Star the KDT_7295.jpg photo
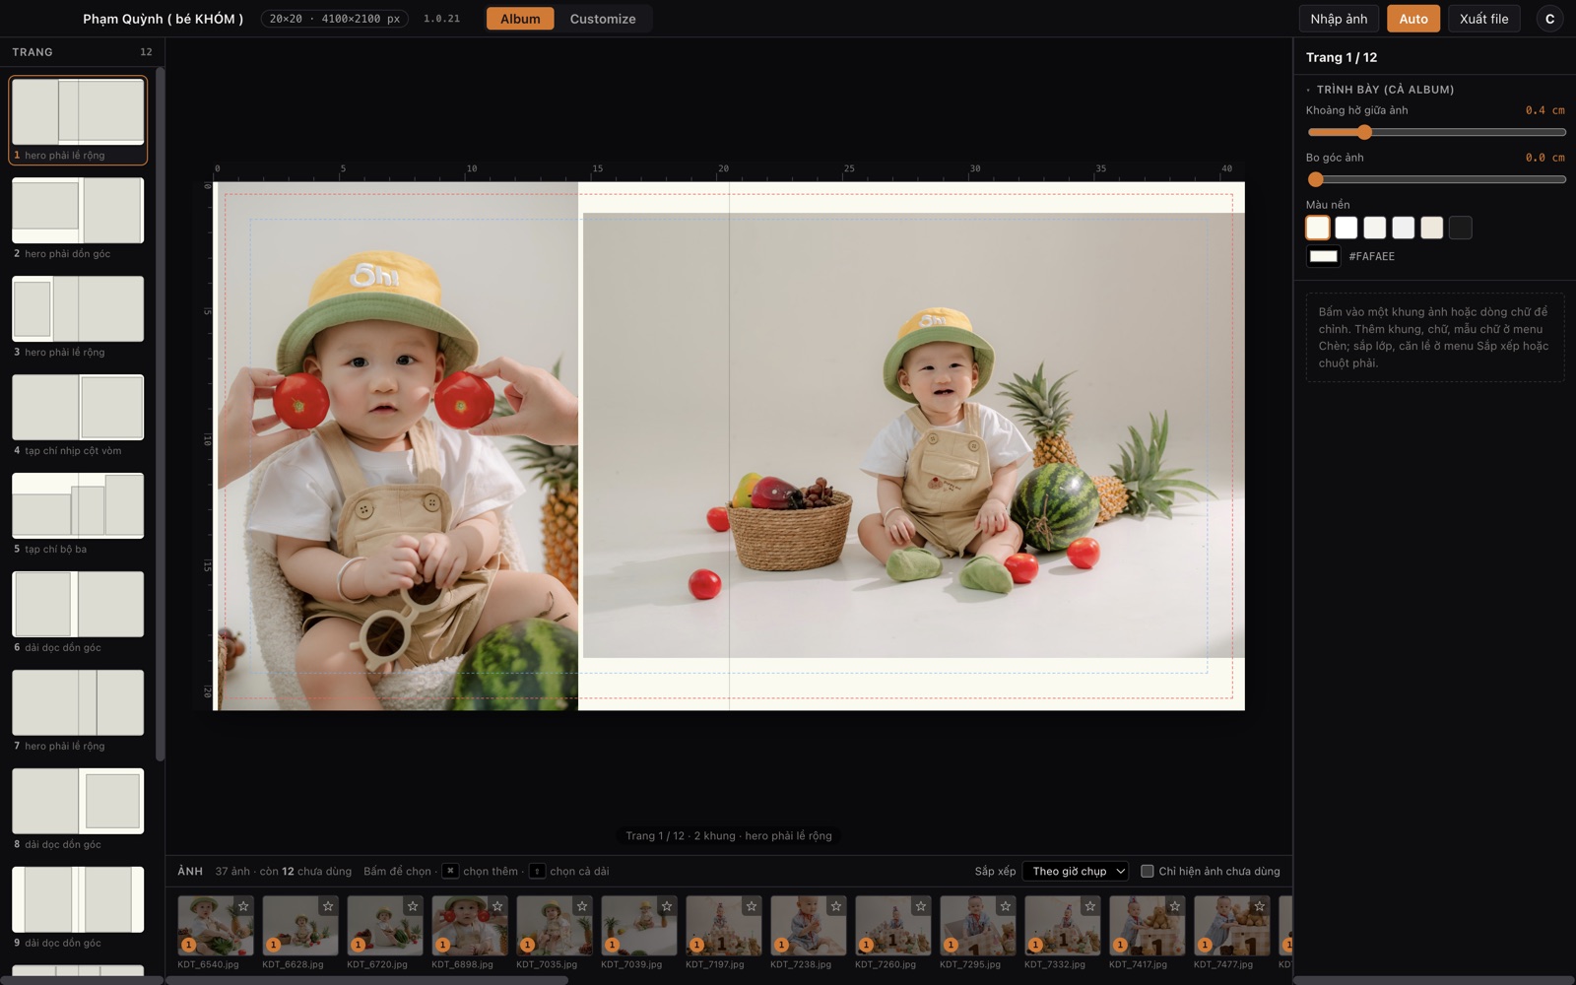The width and height of the screenshot is (1576, 985). tap(1006, 906)
